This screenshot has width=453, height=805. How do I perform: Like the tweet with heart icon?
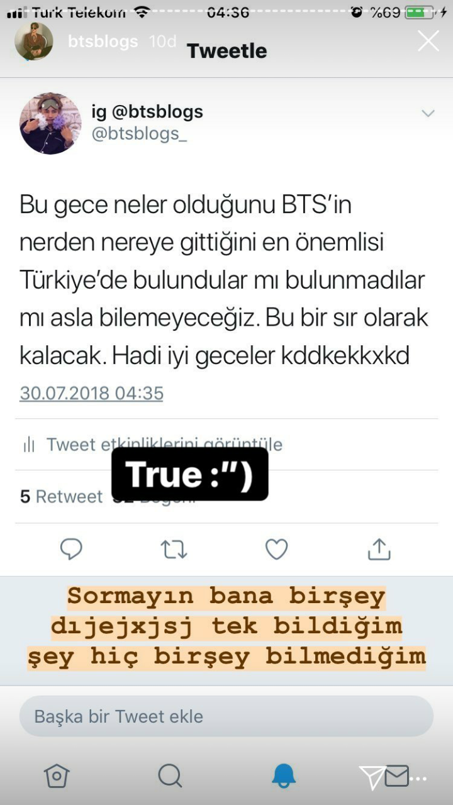coord(276,549)
